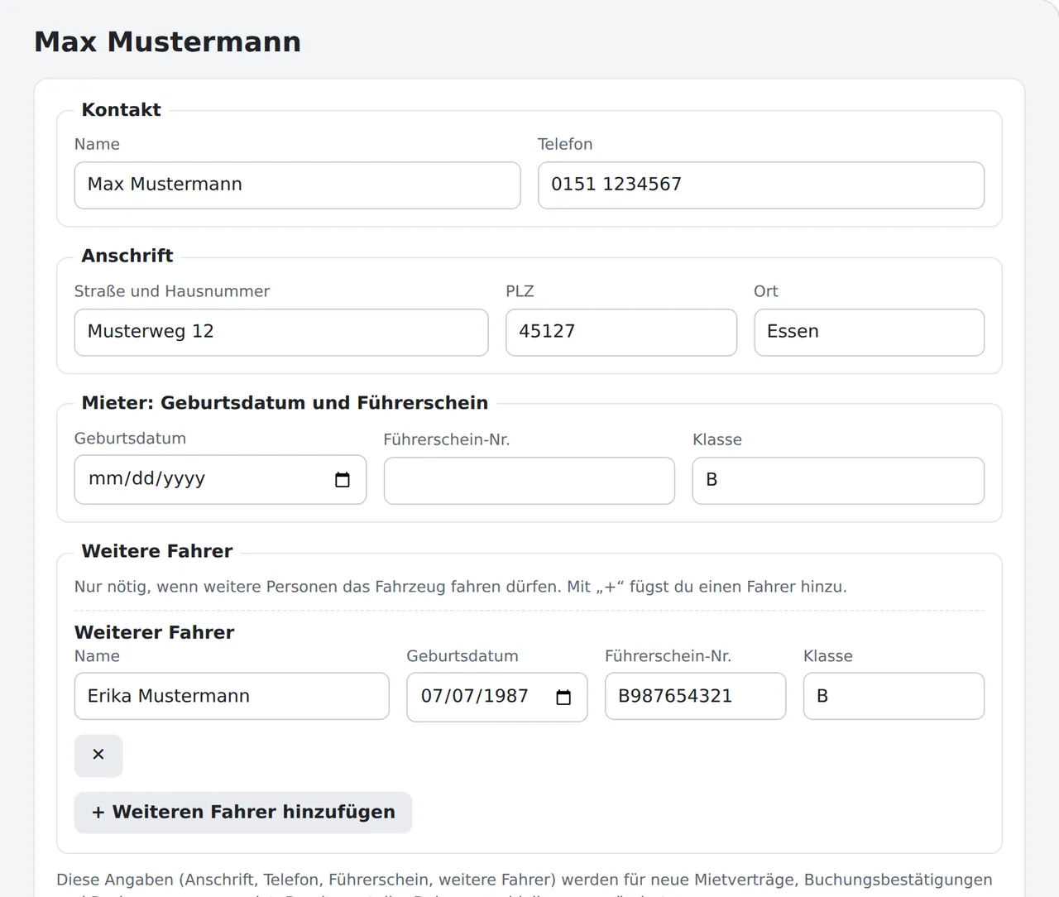1059x897 pixels.
Task: Click the hint text starting 'Nur nötig'
Action: pos(461,587)
